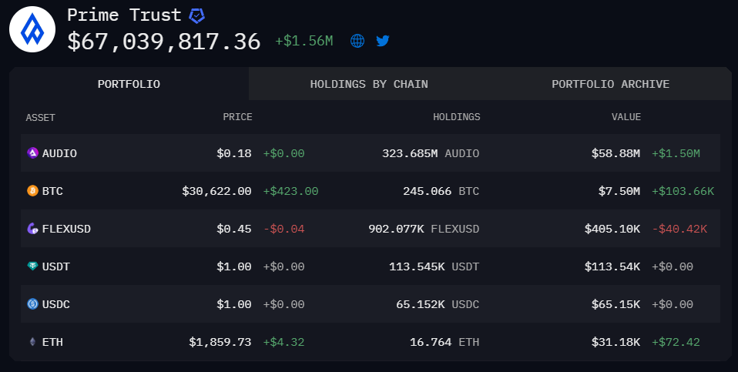Screen dimensions: 738x372
Task: Open the Twitter bird icon
Action: point(383,41)
